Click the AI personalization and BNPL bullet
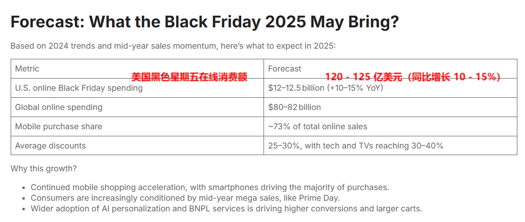 pyautogui.click(x=226, y=208)
